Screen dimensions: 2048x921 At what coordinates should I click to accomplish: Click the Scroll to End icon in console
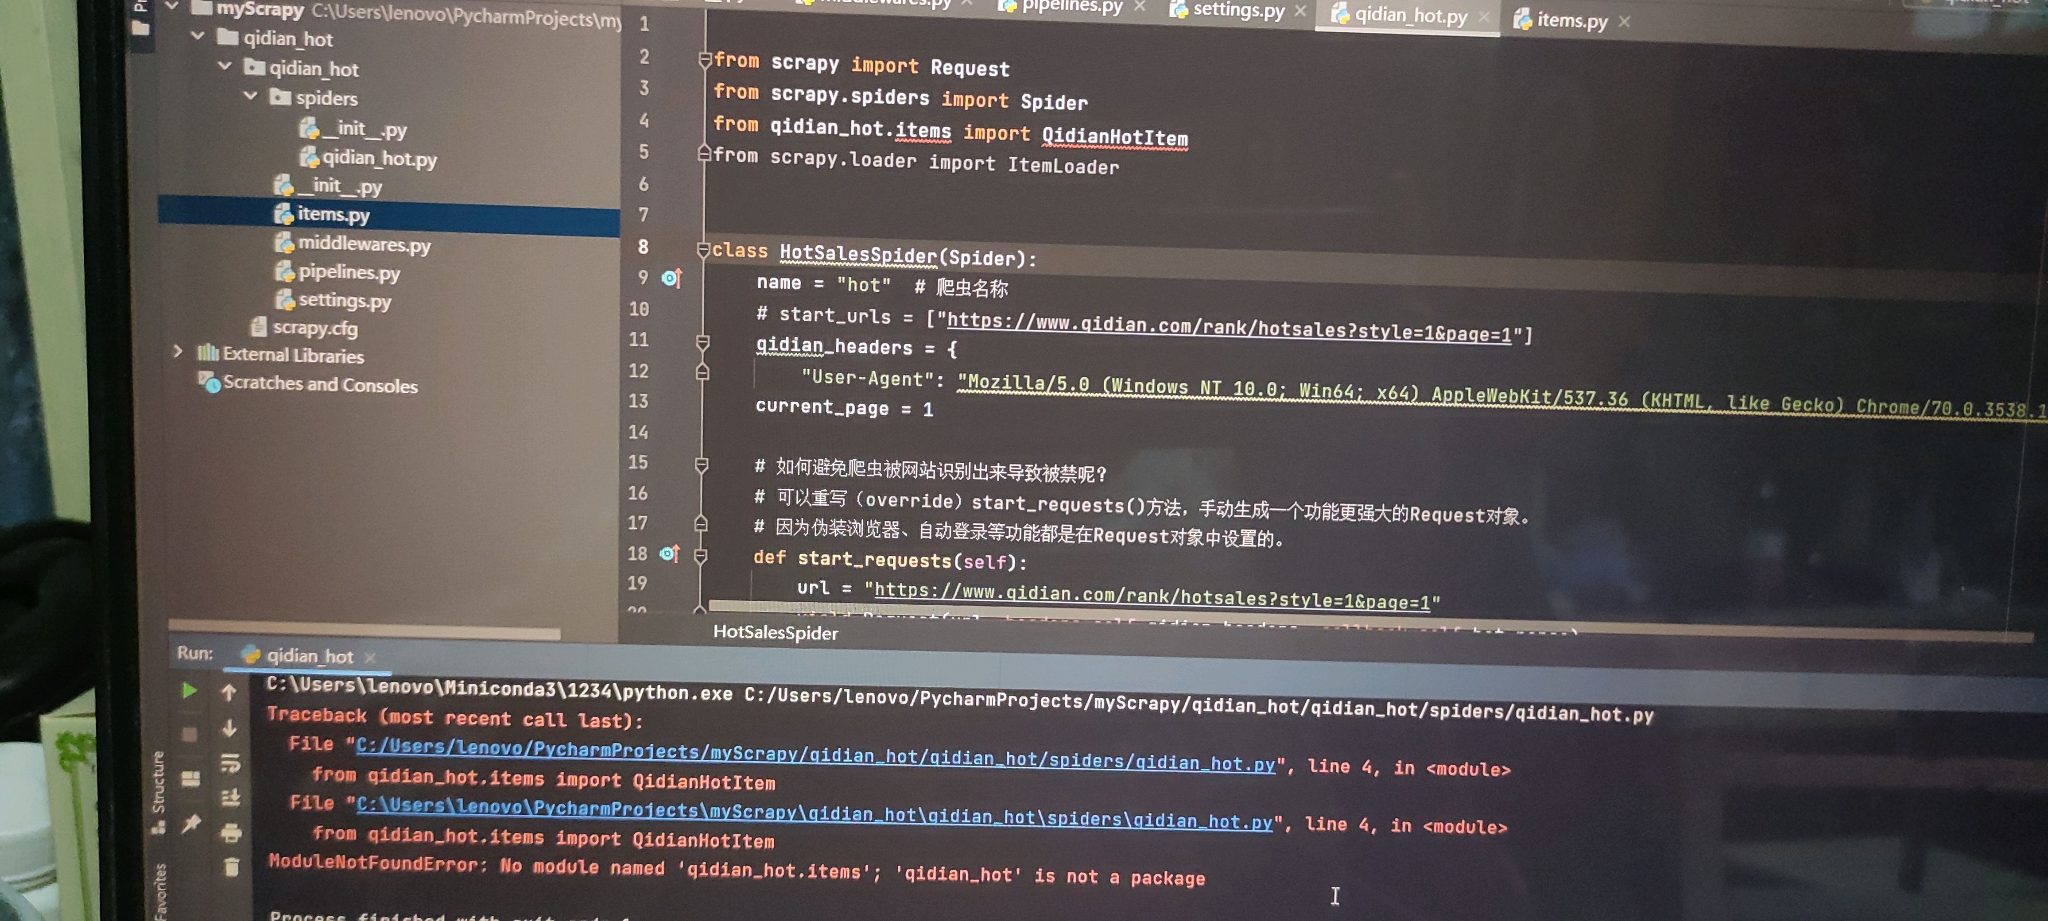pyautogui.click(x=231, y=797)
